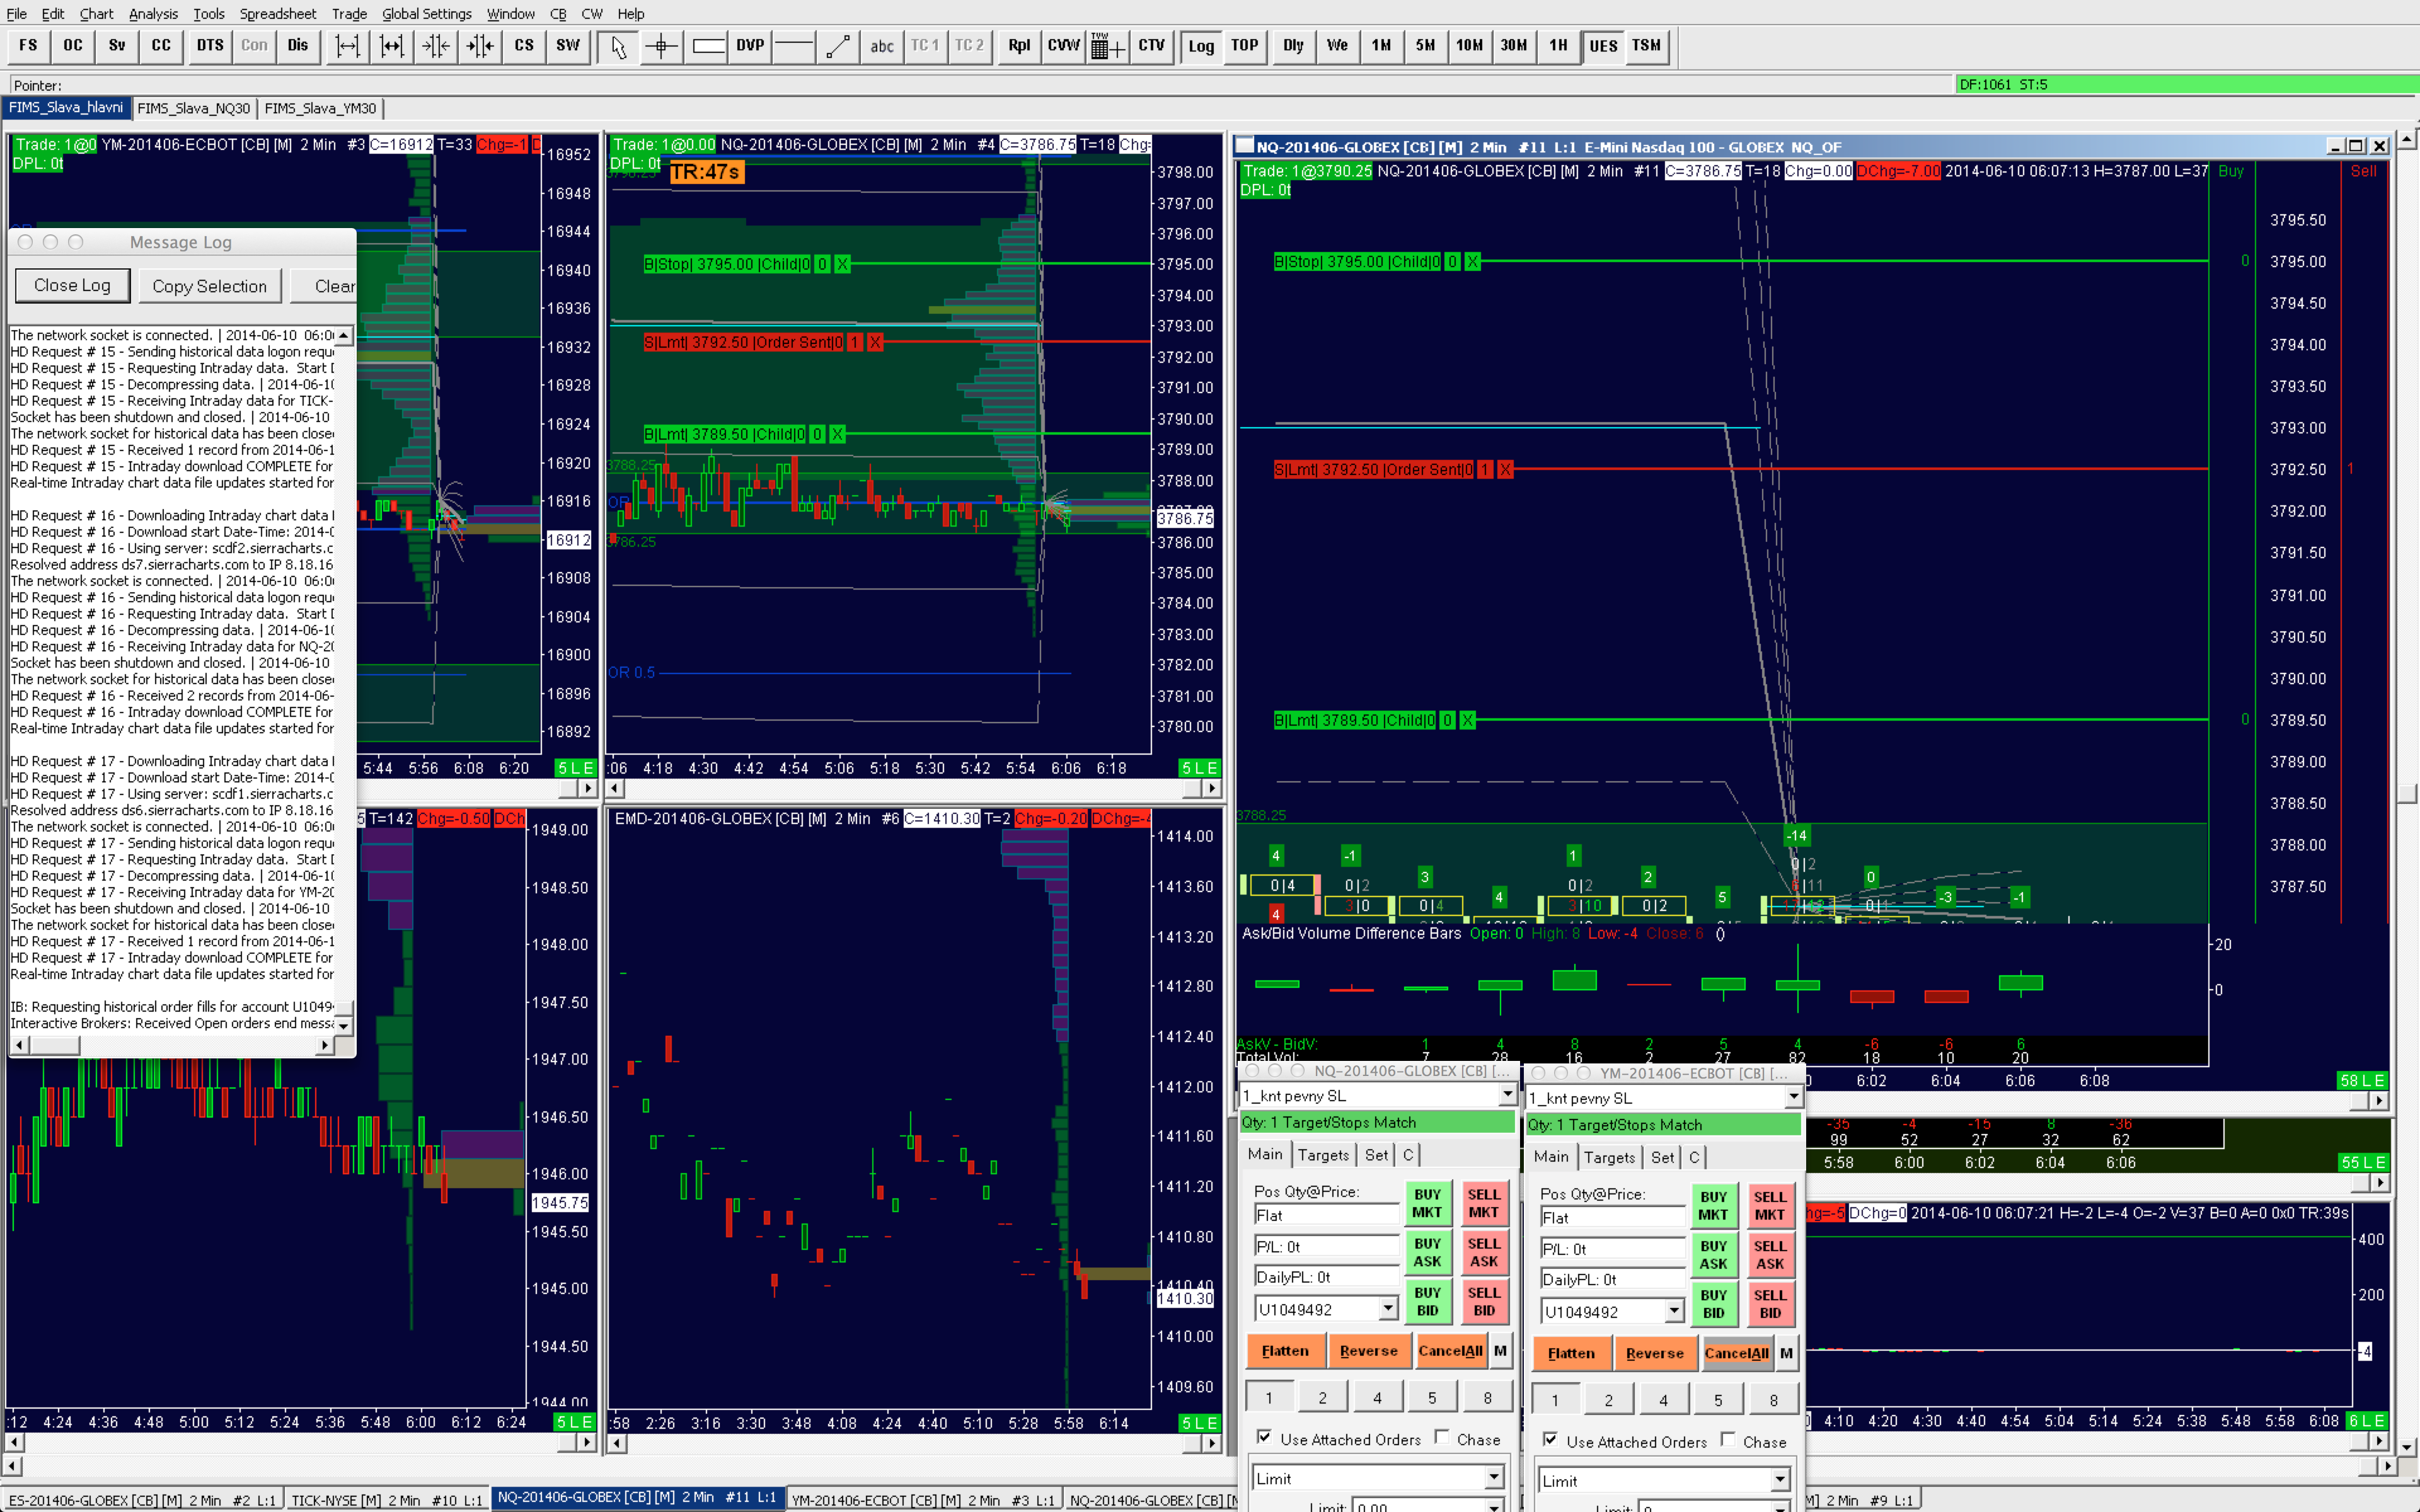Screen dimensions: 2420x1512
Task: Open the NQ Limit order type dropdown
Action: click(x=1493, y=1477)
